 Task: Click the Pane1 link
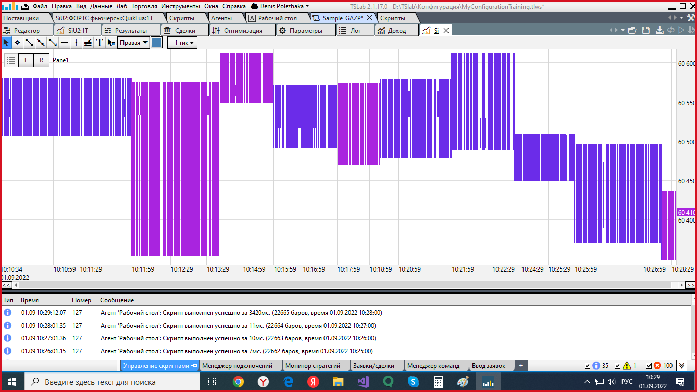(60, 60)
